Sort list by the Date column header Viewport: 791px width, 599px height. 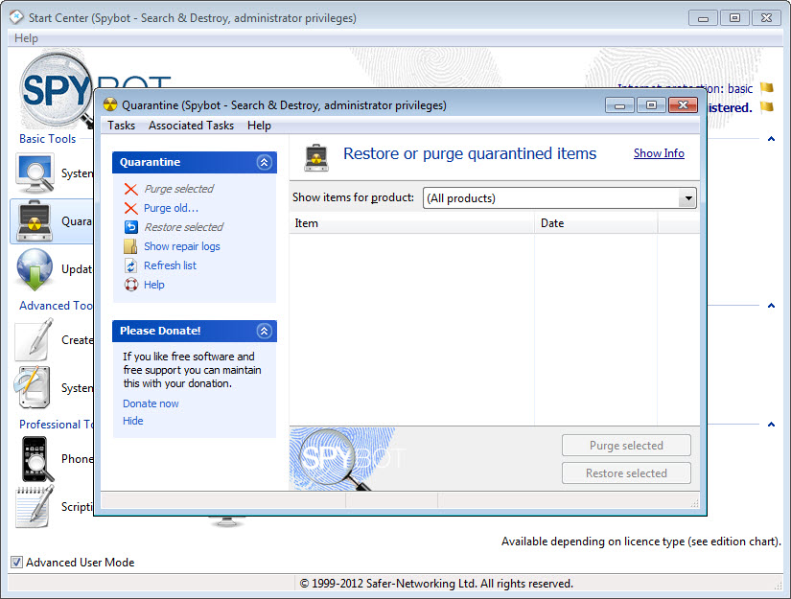click(595, 223)
